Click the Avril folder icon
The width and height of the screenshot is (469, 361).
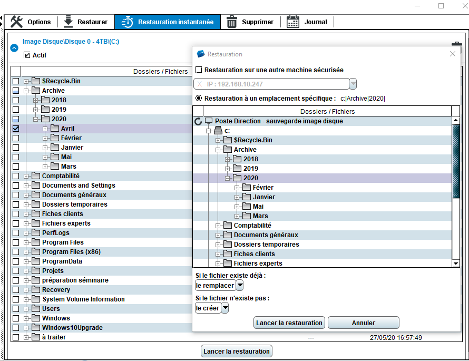[55, 128]
